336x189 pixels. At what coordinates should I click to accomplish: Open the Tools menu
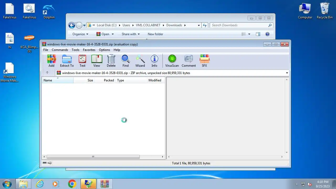(75, 50)
